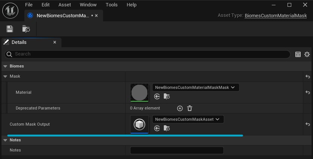Open the Asset menu
This screenshot has height=159, width=313.
click(x=65, y=5)
